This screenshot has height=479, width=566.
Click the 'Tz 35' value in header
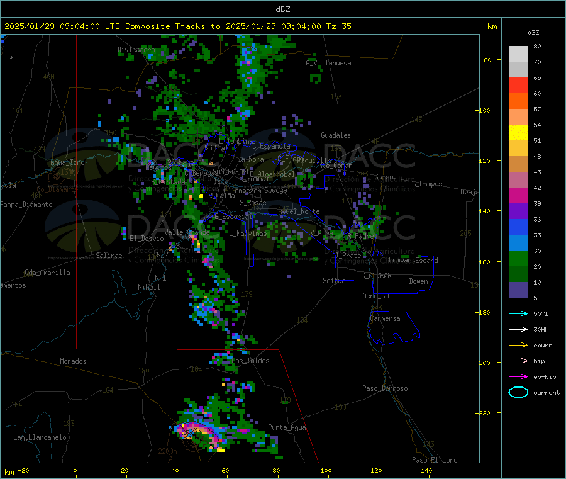[338, 26]
